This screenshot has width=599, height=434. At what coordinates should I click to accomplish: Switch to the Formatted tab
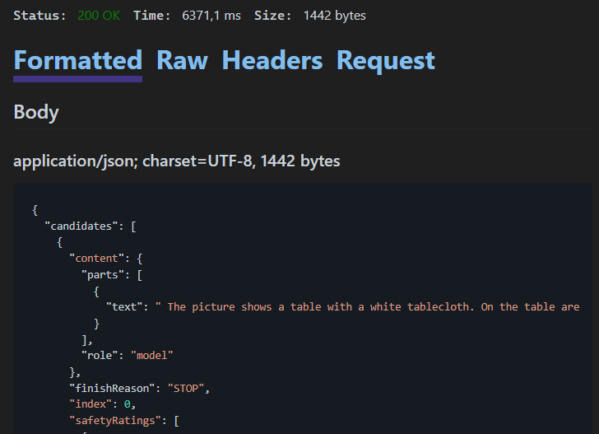click(78, 61)
